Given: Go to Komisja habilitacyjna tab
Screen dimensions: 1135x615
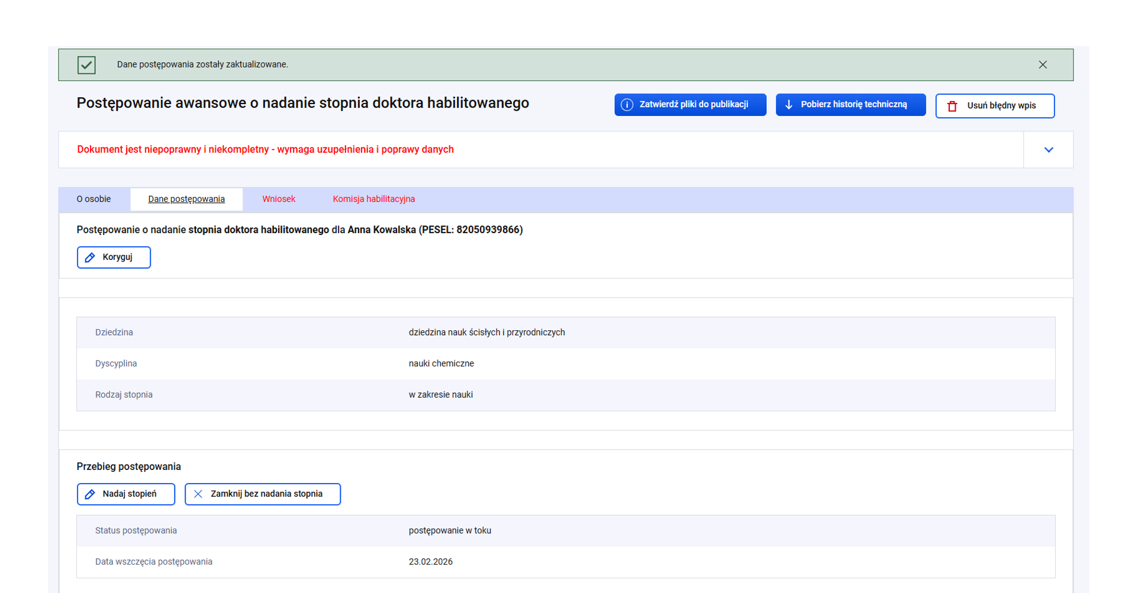Looking at the screenshot, I should point(373,199).
